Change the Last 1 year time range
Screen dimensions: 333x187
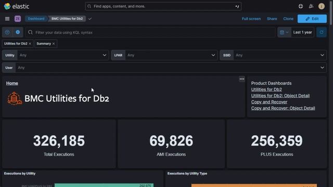pos(302,32)
